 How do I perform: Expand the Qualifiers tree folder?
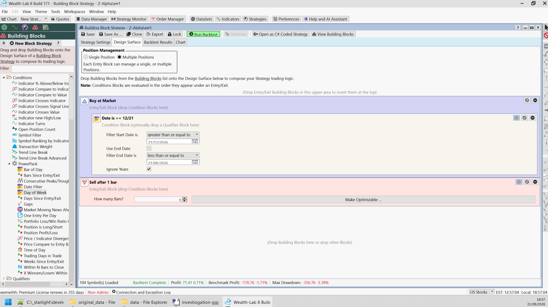[4, 279]
